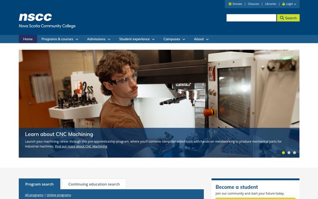This screenshot has height=199, width=318.
Task: Click the Learn about CNC Machining heading
Action: pyautogui.click(x=59, y=134)
